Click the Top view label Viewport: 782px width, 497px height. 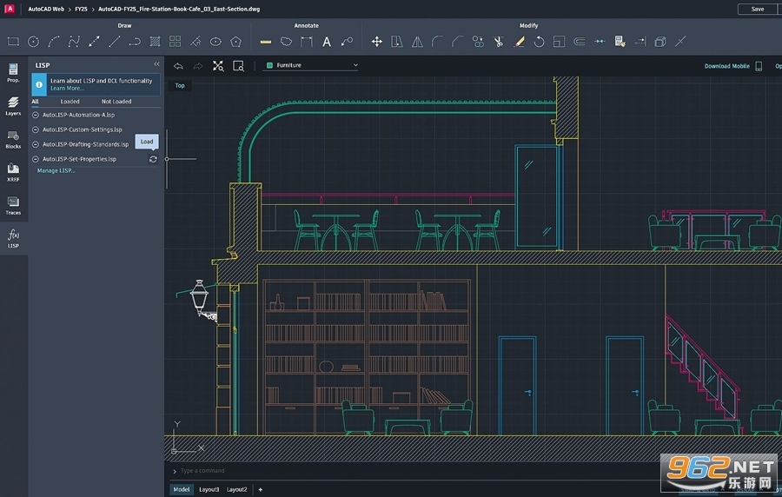tap(180, 86)
